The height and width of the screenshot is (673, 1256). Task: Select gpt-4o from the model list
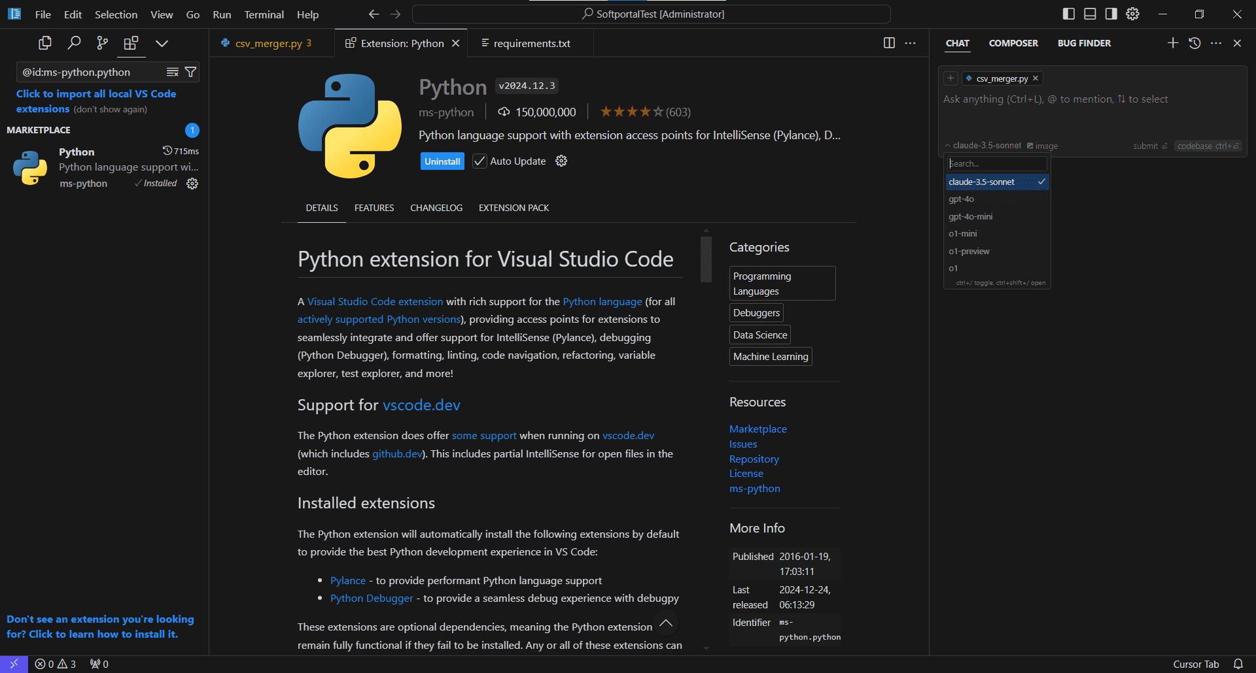pos(961,199)
